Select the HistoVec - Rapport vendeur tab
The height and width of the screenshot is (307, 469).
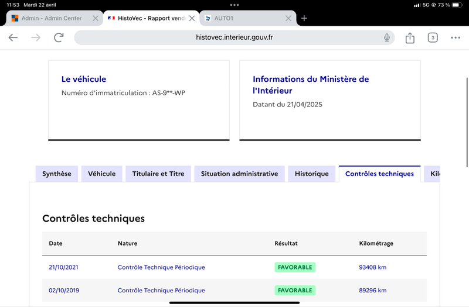pos(151,18)
